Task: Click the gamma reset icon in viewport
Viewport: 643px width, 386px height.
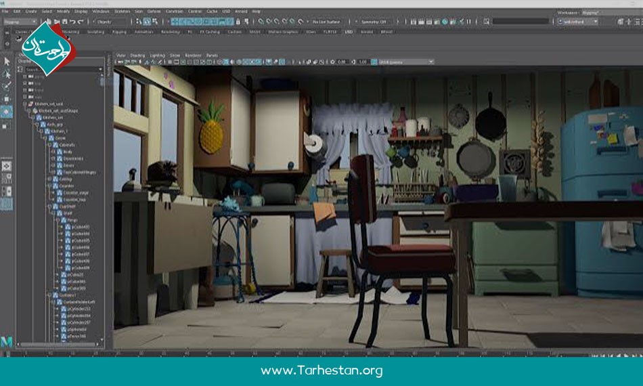Action: point(353,62)
